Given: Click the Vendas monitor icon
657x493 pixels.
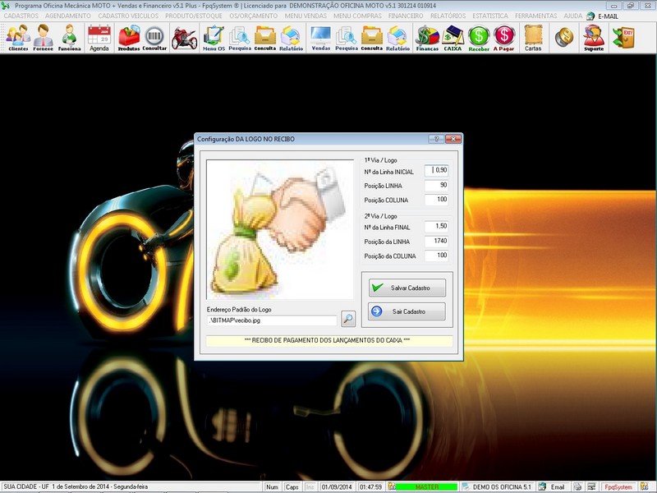Looking at the screenshot, I should (x=320, y=37).
